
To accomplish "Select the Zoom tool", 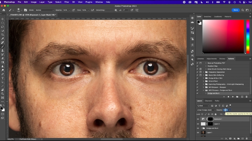I will [x=3, y=94].
